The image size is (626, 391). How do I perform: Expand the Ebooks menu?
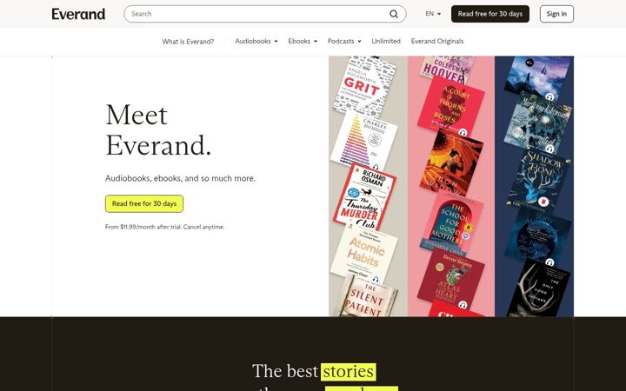click(x=303, y=41)
